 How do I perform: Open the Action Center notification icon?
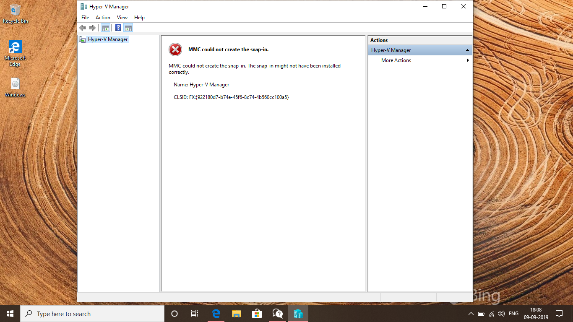click(x=559, y=314)
